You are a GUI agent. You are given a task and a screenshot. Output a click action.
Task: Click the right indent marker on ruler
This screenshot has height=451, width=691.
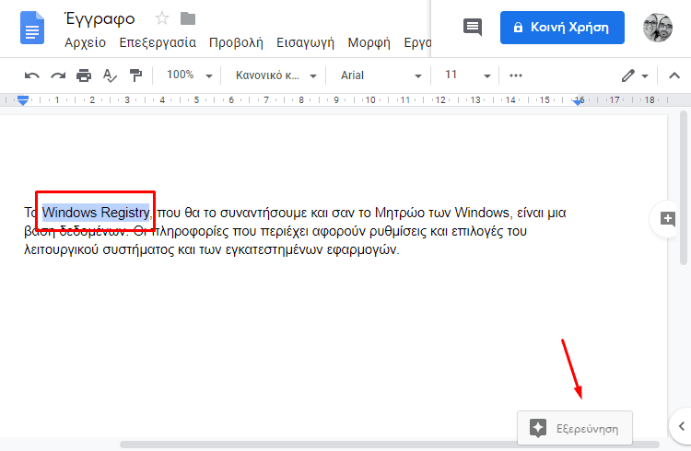pos(578,101)
